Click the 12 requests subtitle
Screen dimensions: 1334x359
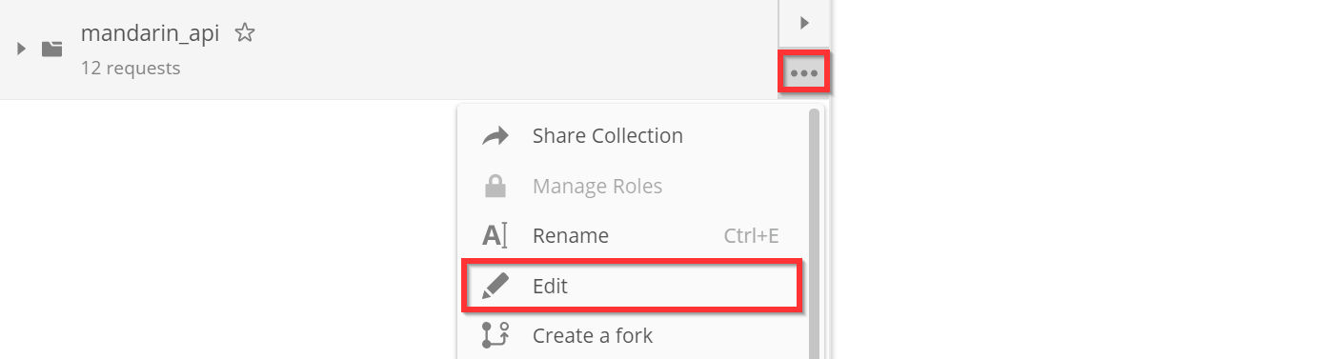[x=131, y=68]
